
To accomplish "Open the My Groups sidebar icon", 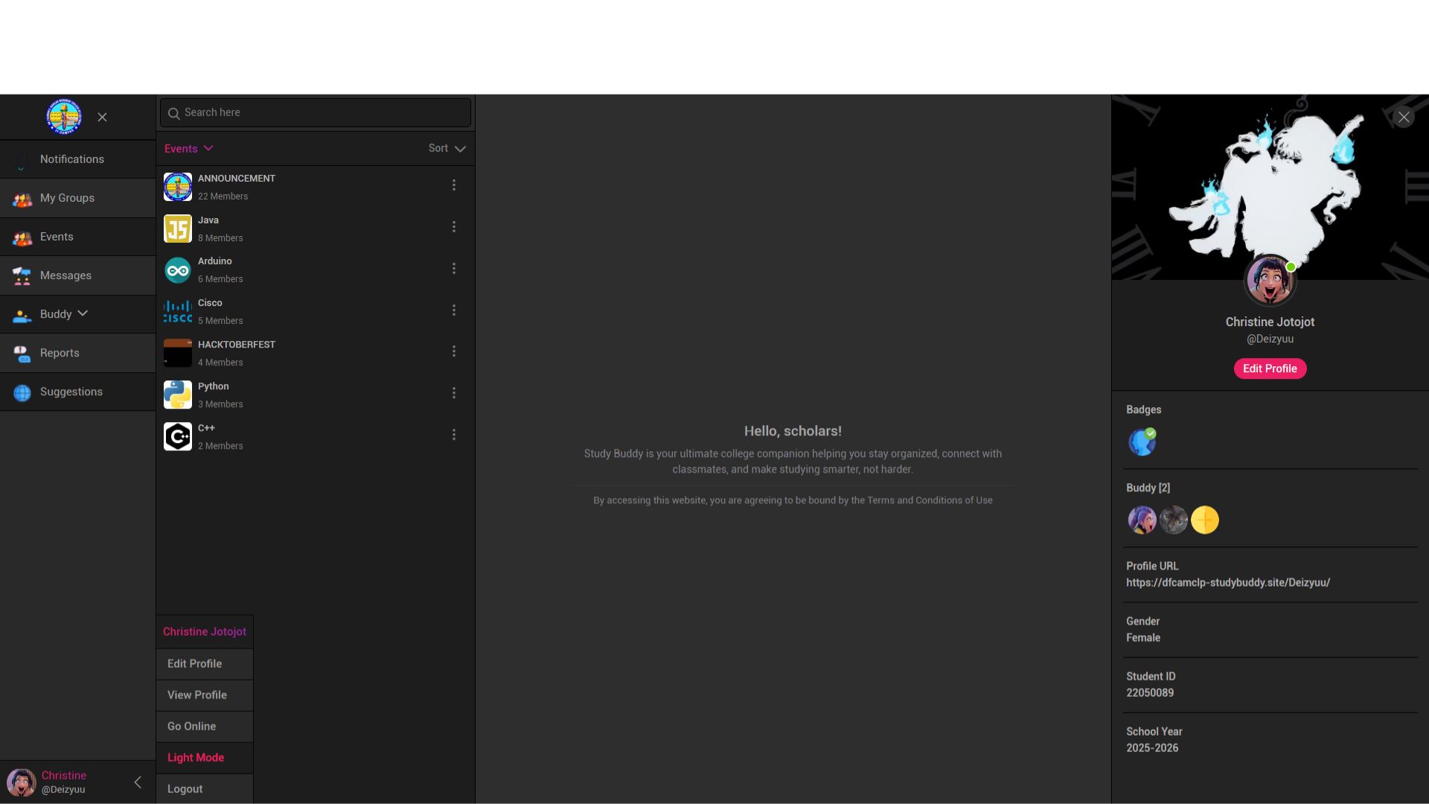I will (x=22, y=199).
